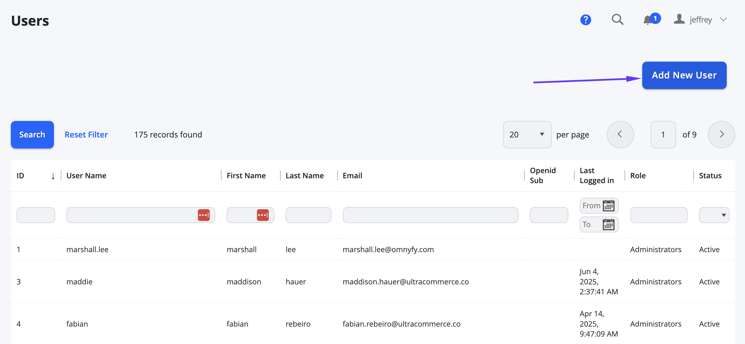745x344 pixels.
Task: Click the 175 records found text
Action: click(x=168, y=134)
